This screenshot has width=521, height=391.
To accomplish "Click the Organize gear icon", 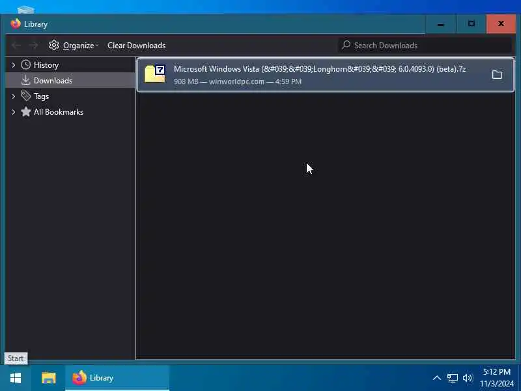I will pos(54,45).
